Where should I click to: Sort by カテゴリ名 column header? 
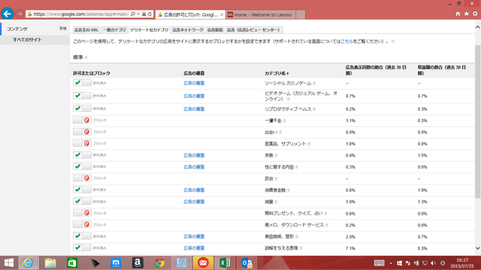click(277, 73)
